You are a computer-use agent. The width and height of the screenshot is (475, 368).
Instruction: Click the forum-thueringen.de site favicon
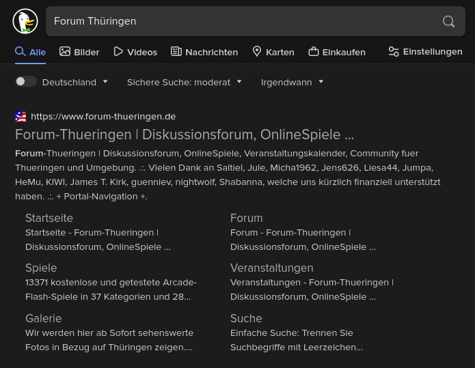click(21, 117)
